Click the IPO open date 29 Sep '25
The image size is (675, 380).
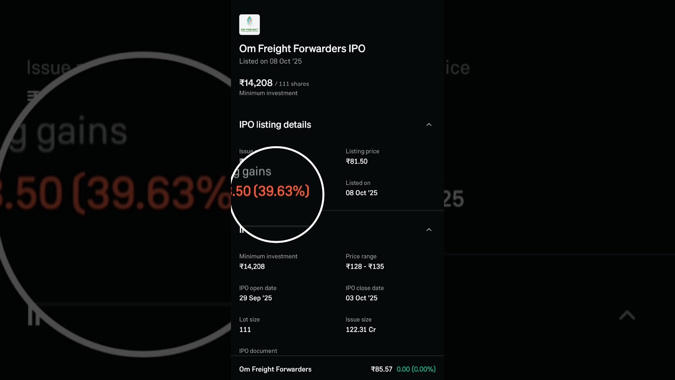(256, 298)
